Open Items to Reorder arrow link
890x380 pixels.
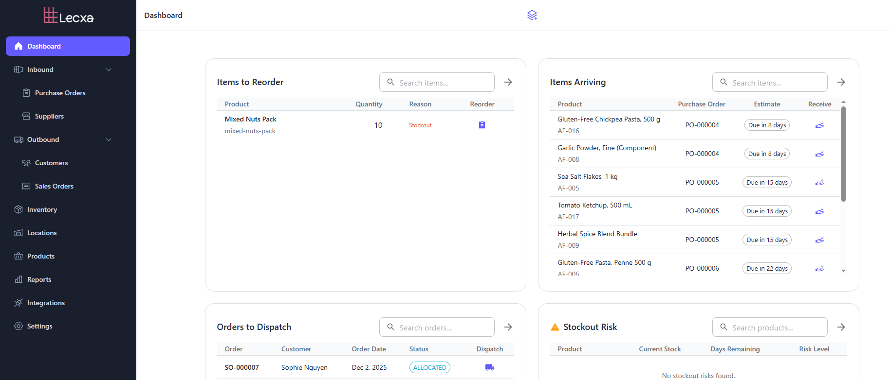point(508,82)
